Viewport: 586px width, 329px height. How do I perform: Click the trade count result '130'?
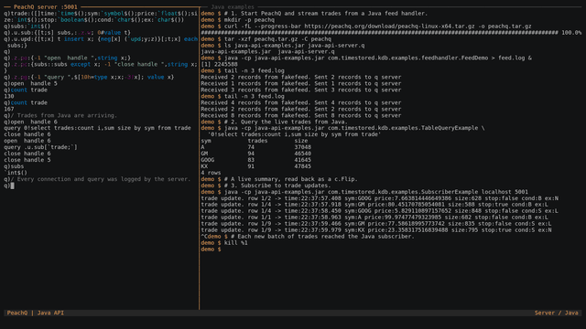pos(9,96)
